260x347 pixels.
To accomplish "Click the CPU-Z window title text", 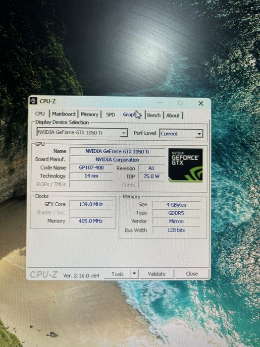I will (x=48, y=101).
